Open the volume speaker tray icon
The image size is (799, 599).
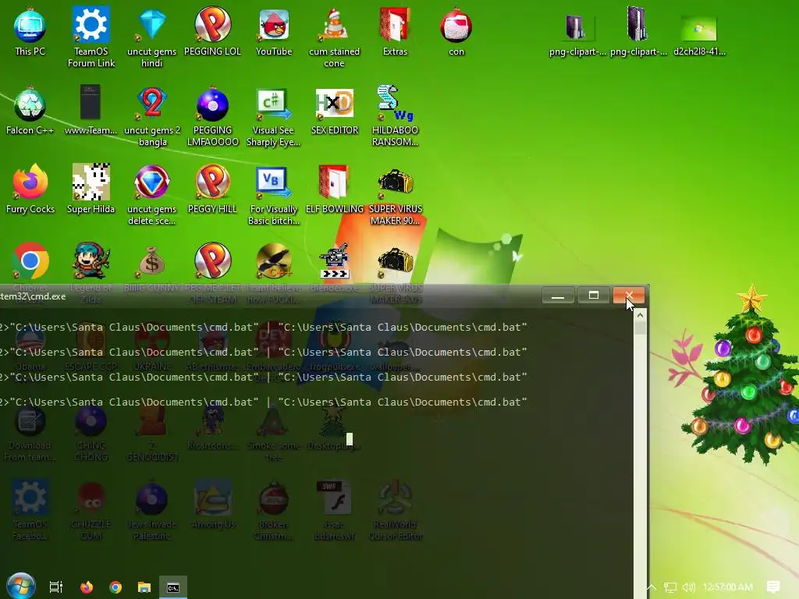688,587
